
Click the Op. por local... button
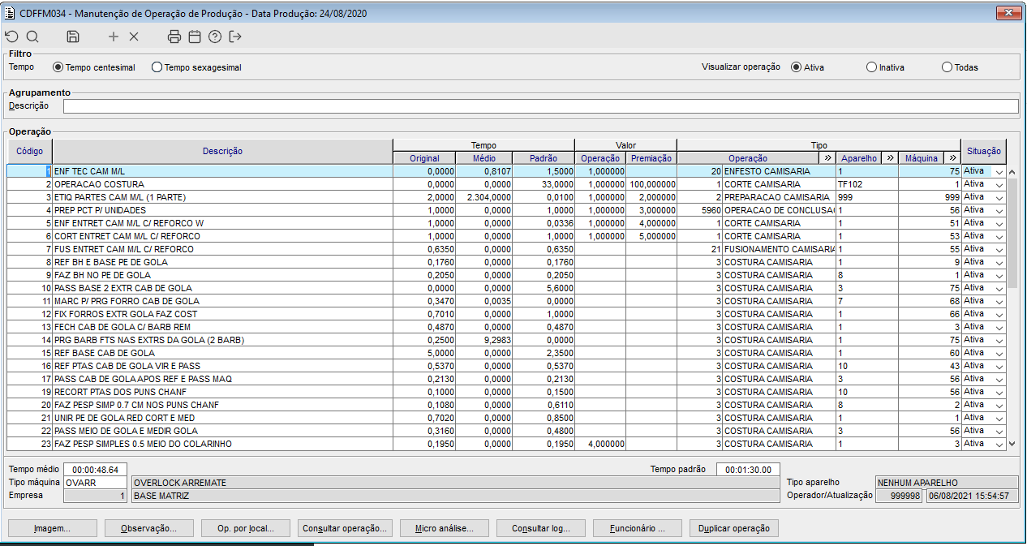[x=246, y=528]
